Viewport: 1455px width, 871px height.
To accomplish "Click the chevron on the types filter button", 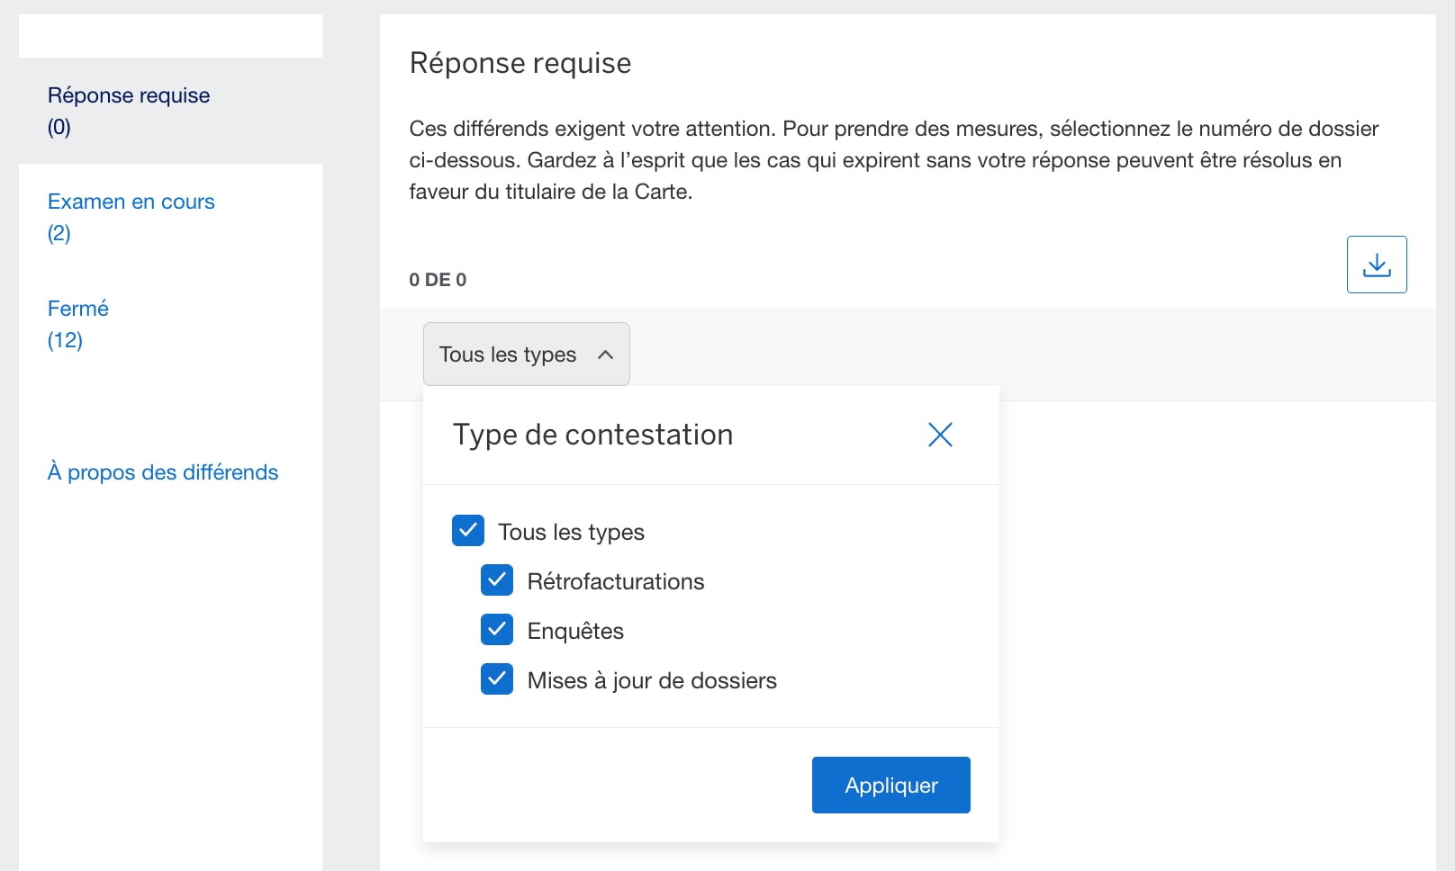I will click(x=607, y=354).
